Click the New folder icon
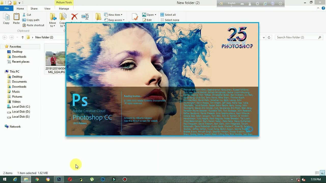The image size is (326, 183). [98, 17]
